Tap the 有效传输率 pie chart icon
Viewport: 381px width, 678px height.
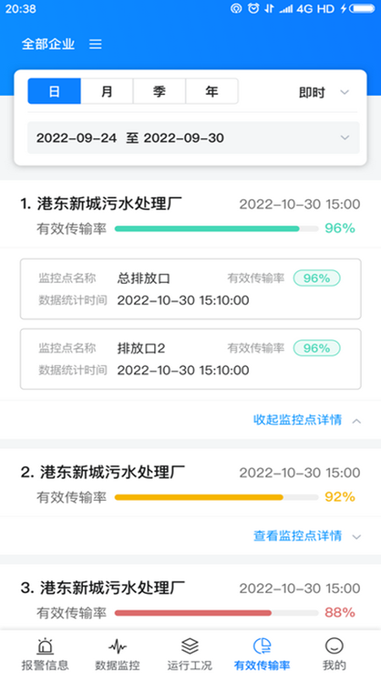tap(262, 647)
